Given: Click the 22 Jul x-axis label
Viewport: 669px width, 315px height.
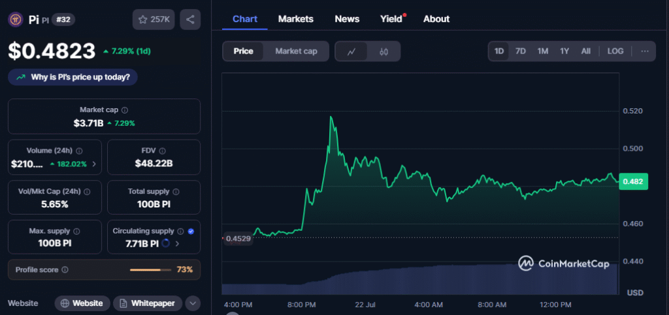Looking at the screenshot, I should 365,305.
